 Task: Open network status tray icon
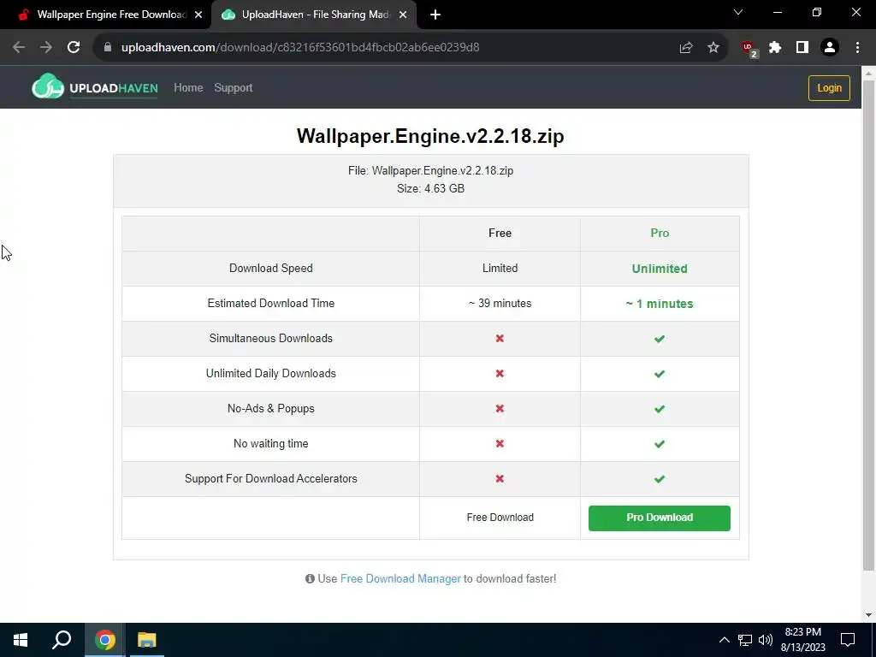(745, 640)
